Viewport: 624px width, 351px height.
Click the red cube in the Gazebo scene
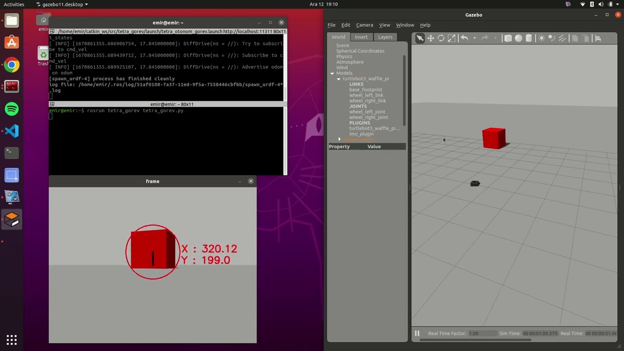(x=494, y=138)
